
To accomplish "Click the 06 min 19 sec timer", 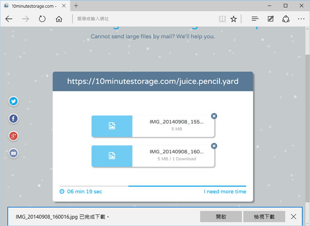I will pyautogui.click(x=84, y=191).
